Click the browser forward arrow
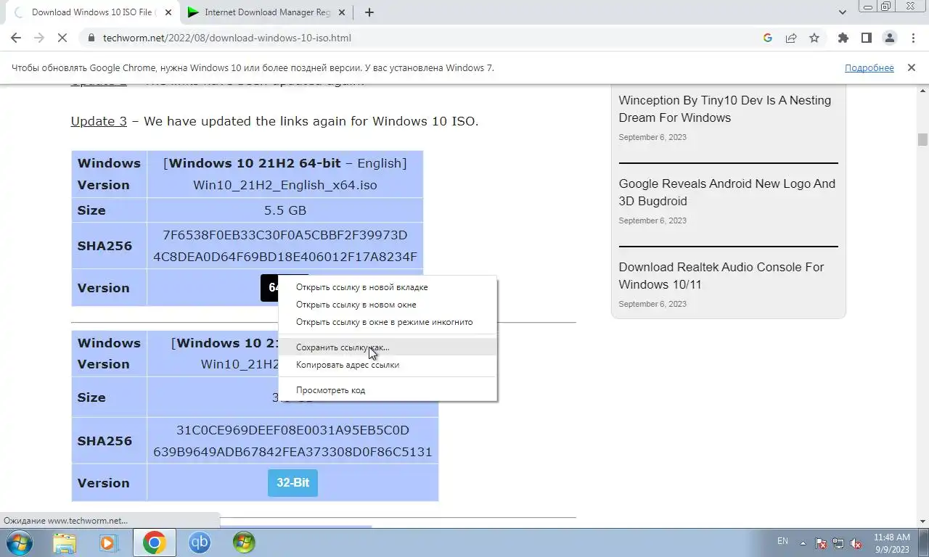The image size is (929, 557). tap(39, 38)
